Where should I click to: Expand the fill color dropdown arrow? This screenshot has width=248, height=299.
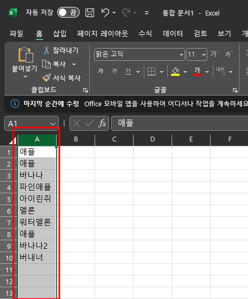185,72
